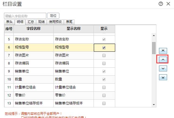Close the 栏目设置 dialog

click(169, 4)
